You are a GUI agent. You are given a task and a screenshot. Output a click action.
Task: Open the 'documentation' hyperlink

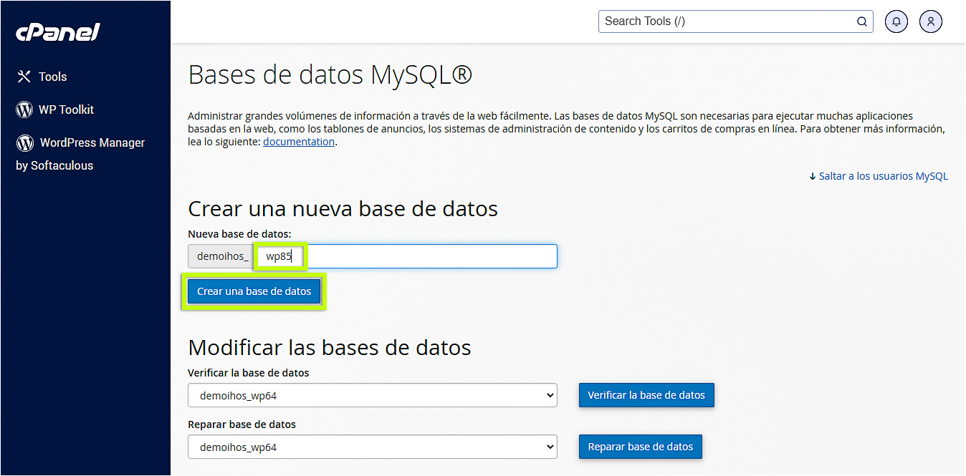point(299,141)
